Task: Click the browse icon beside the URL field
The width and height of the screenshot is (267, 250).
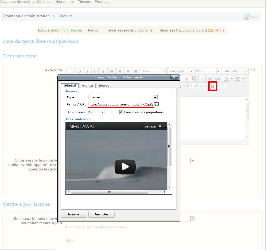Action: (156, 104)
